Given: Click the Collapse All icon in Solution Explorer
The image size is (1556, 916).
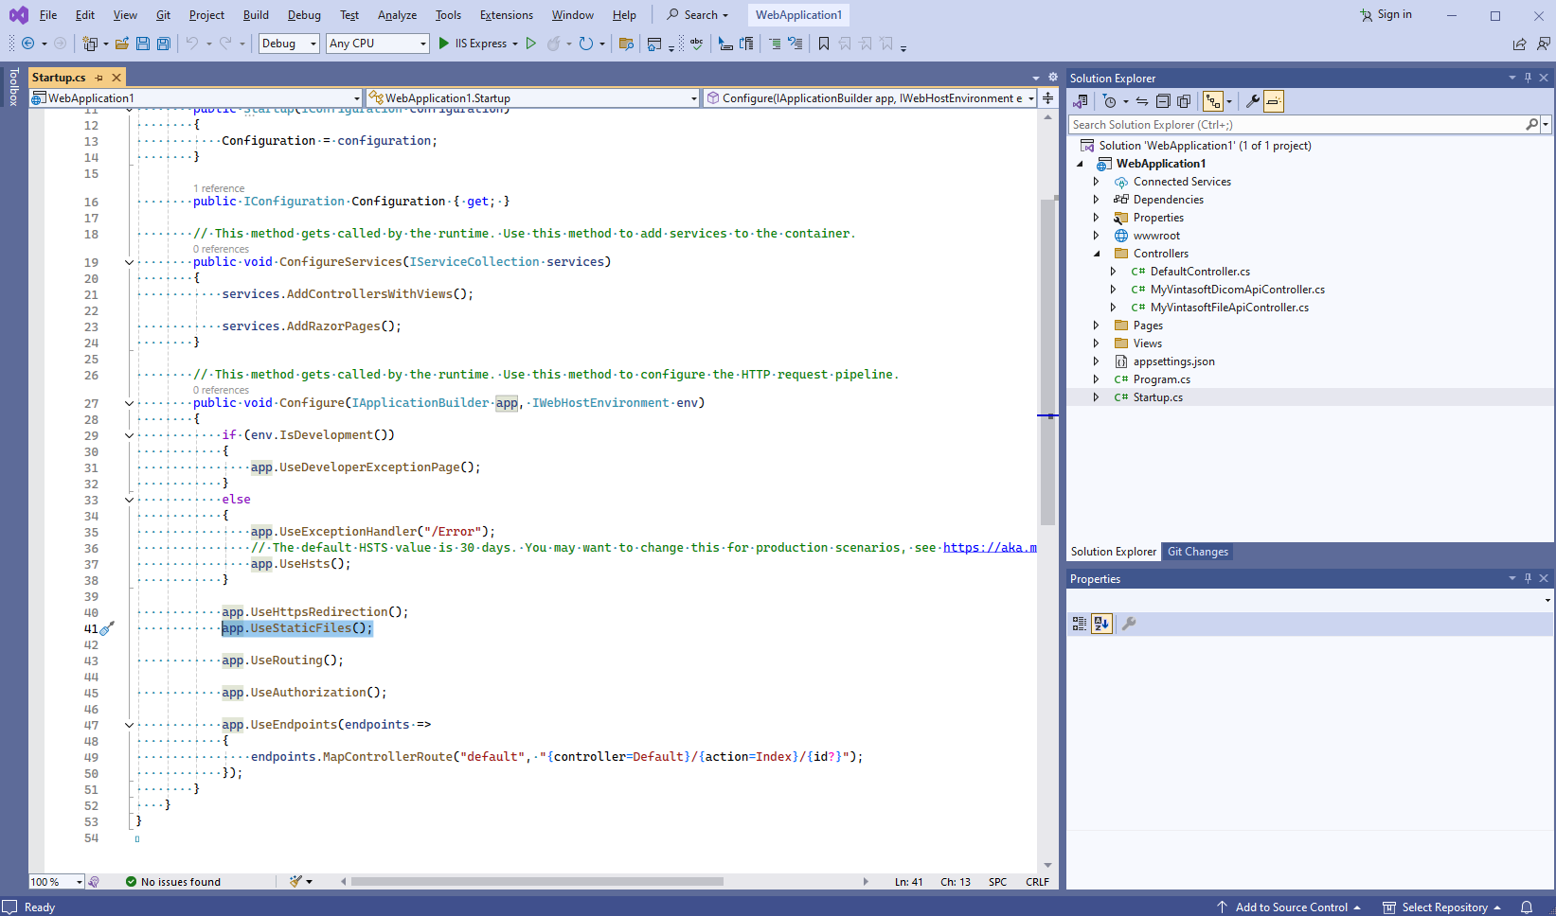Looking at the screenshot, I should [1163, 101].
